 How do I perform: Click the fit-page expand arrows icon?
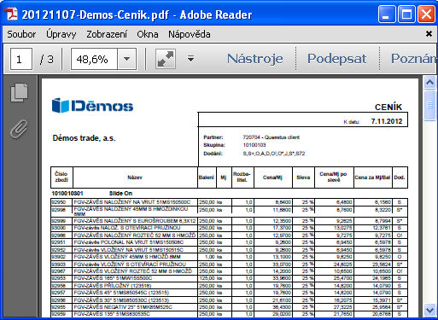[166, 59]
